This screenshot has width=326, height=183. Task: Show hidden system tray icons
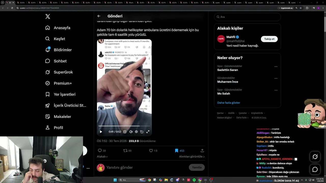302,180
